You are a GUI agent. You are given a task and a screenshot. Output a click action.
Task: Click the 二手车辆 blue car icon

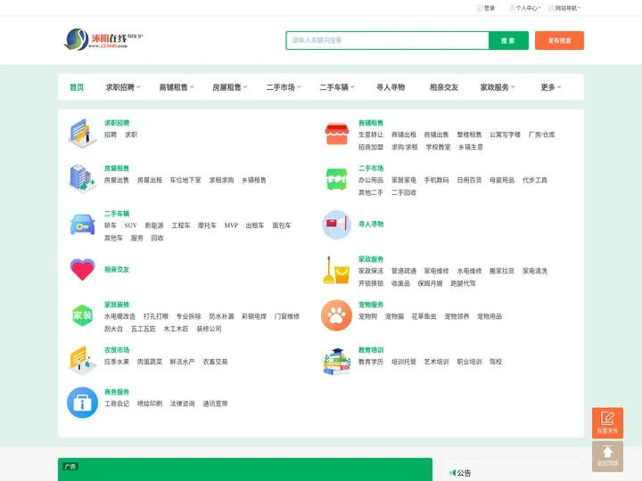(x=82, y=224)
